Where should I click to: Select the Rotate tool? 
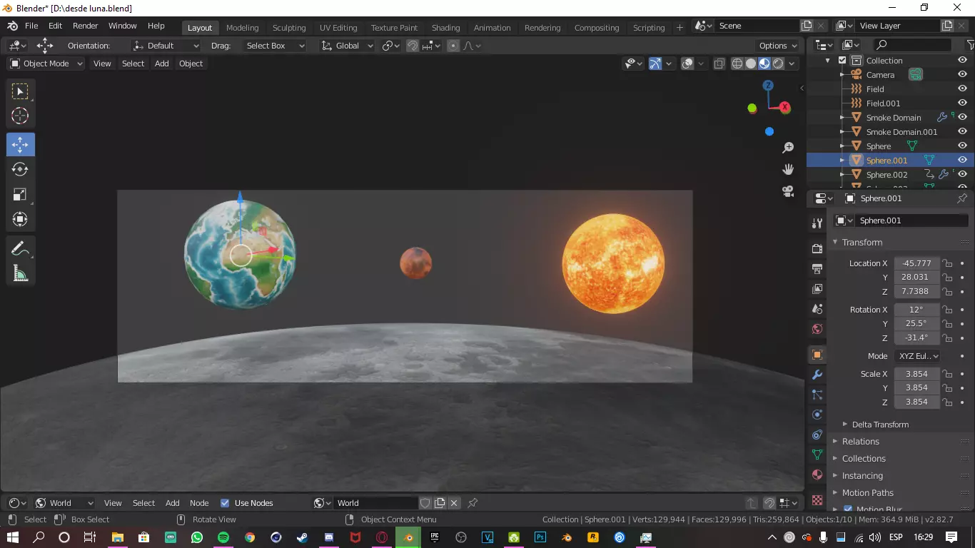click(x=20, y=169)
